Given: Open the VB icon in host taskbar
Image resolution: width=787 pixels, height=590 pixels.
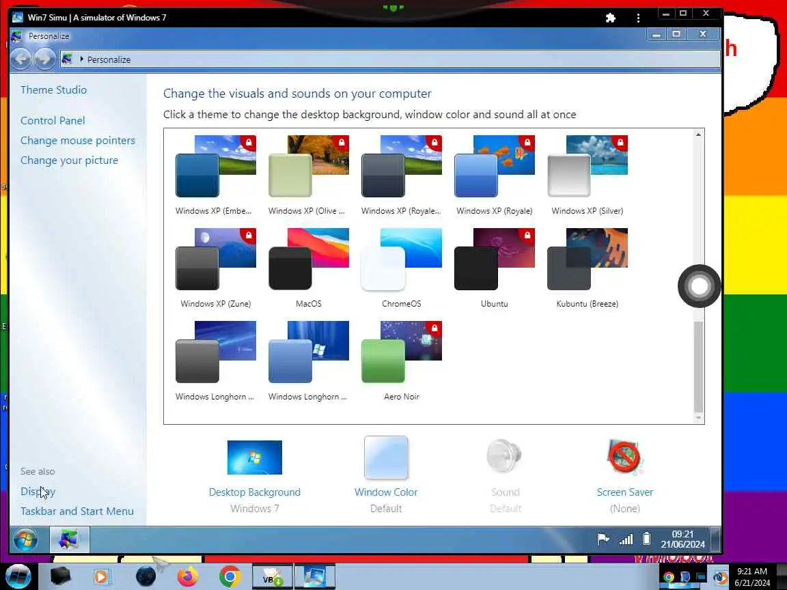Looking at the screenshot, I should click(271, 577).
